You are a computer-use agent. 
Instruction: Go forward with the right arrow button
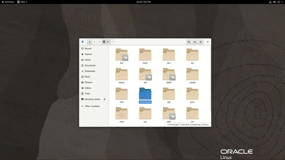94,42
